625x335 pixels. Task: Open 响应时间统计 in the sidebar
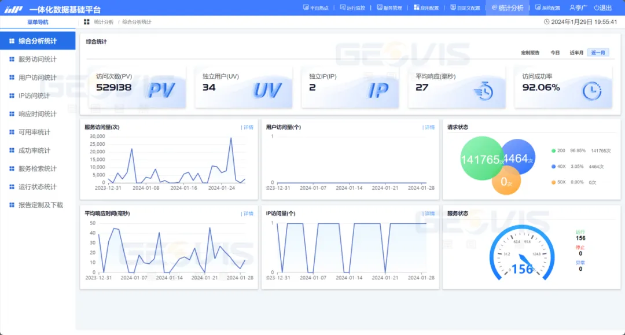click(x=38, y=114)
